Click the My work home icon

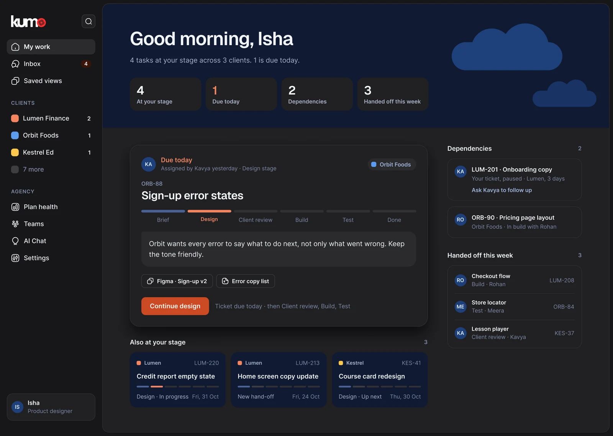point(15,47)
